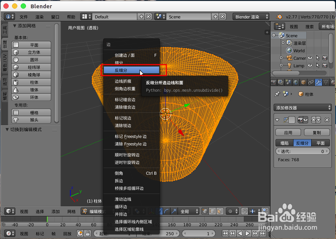336x239 pixels.
Task: Click the 应用 modifier button
Action: 288,132
